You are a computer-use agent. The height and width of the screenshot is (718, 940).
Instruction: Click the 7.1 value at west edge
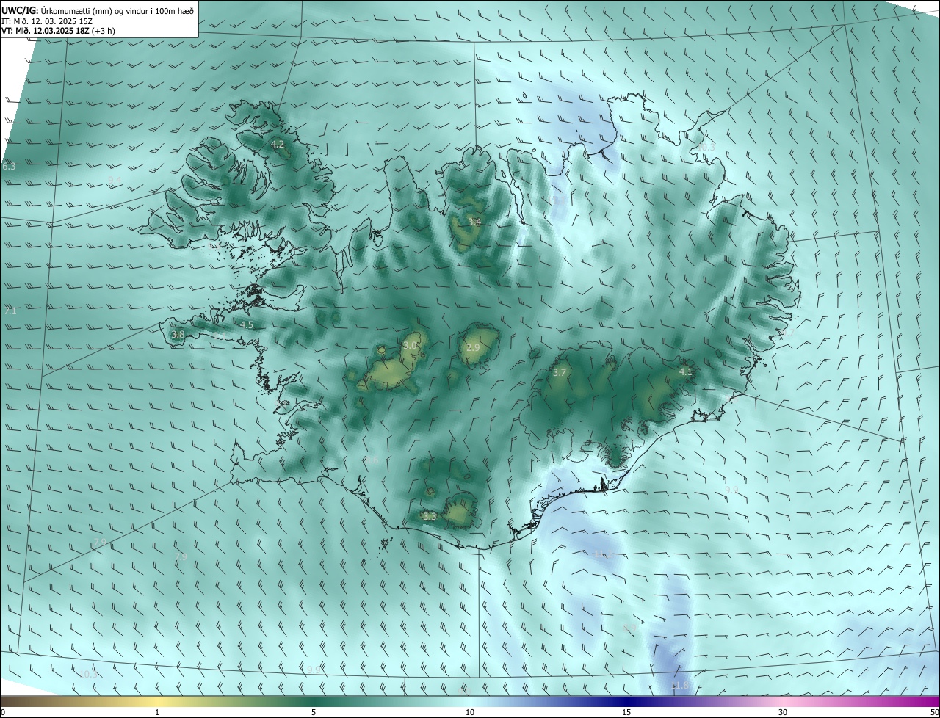[x=10, y=311]
